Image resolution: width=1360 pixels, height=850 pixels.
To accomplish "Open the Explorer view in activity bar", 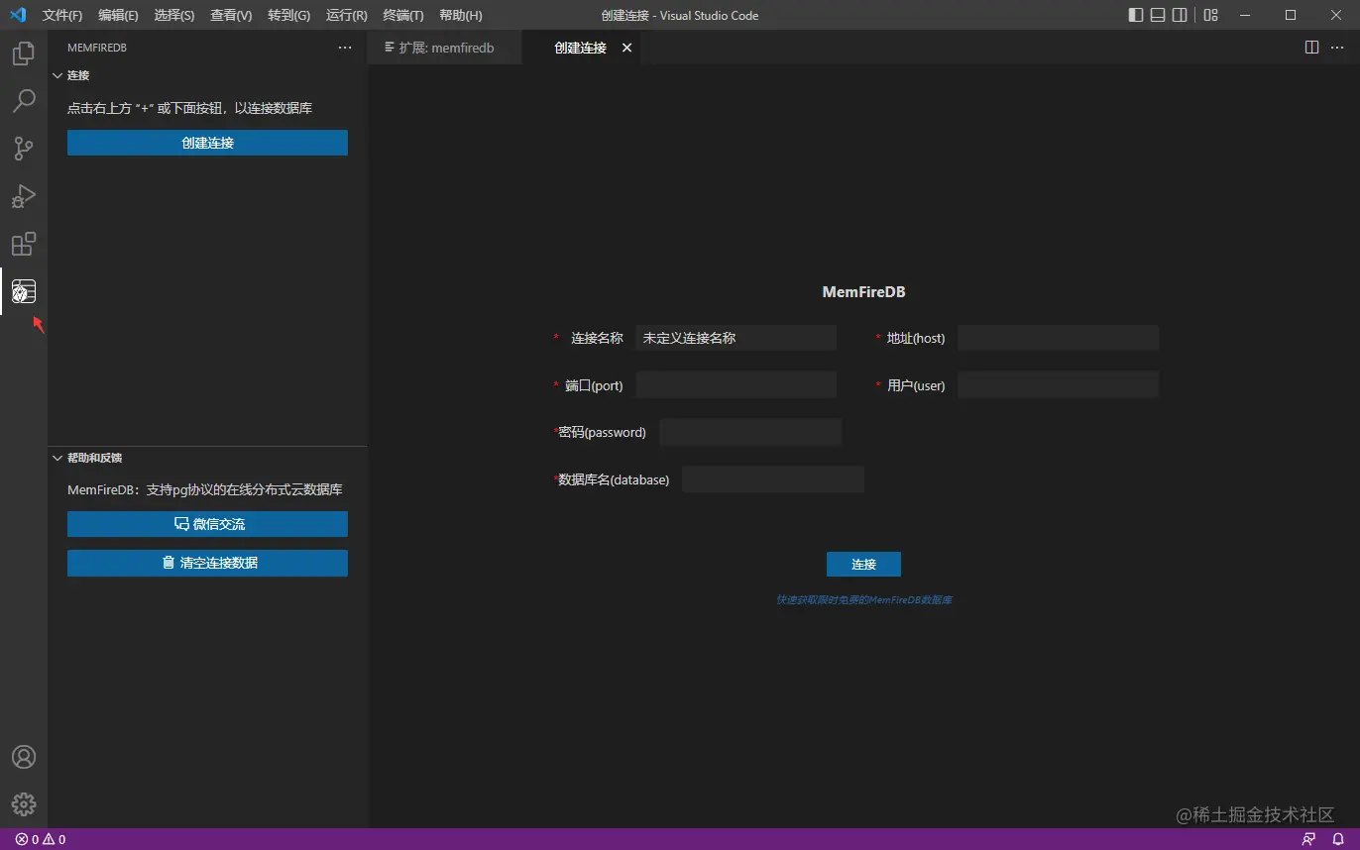I will pyautogui.click(x=24, y=53).
